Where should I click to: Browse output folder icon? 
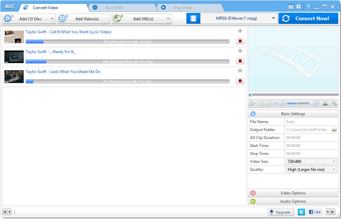coord(334,130)
